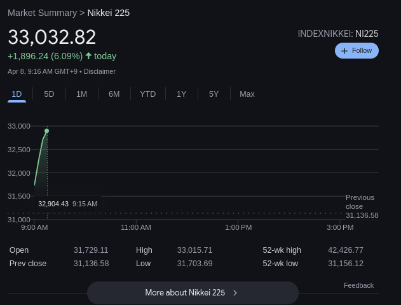This screenshot has height=305, width=401.
Task: Click the Previous close 31,136.58 label
Action: pos(362,206)
